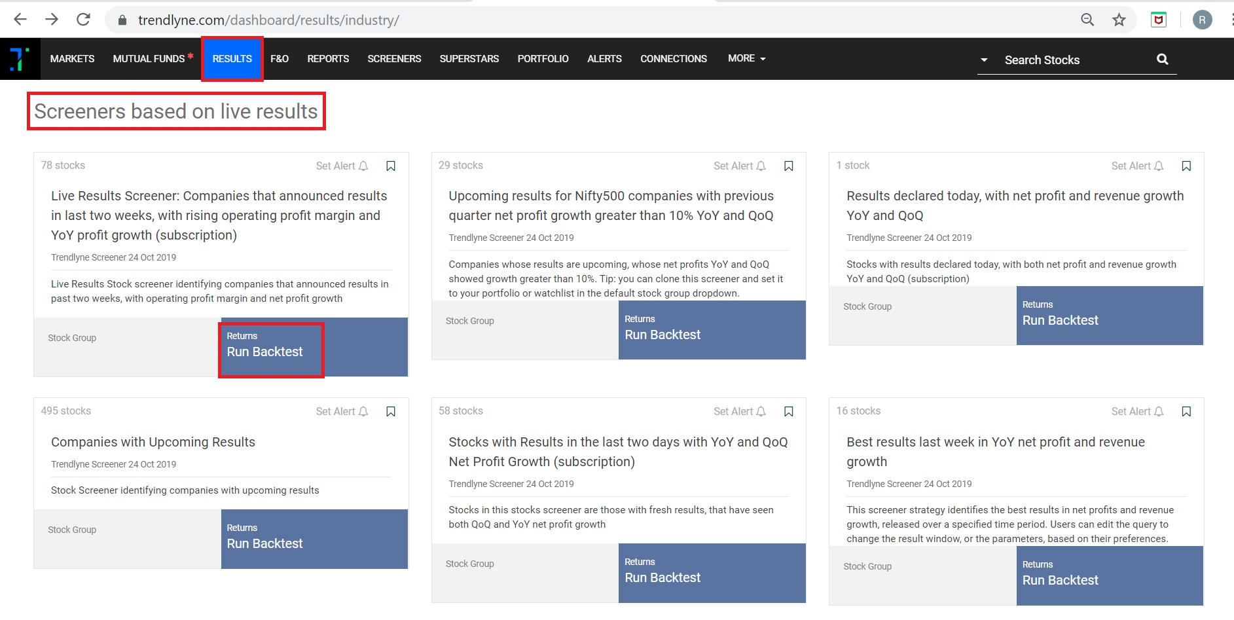This screenshot has height=620, width=1234.
Task: Bookmark the 78 stocks Live Results Screener
Action: click(x=391, y=166)
